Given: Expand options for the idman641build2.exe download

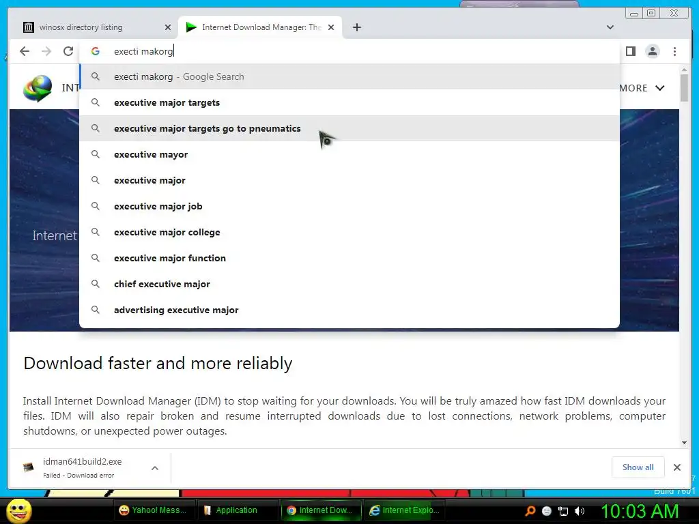Looking at the screenshot, I should tap(155, 468).
